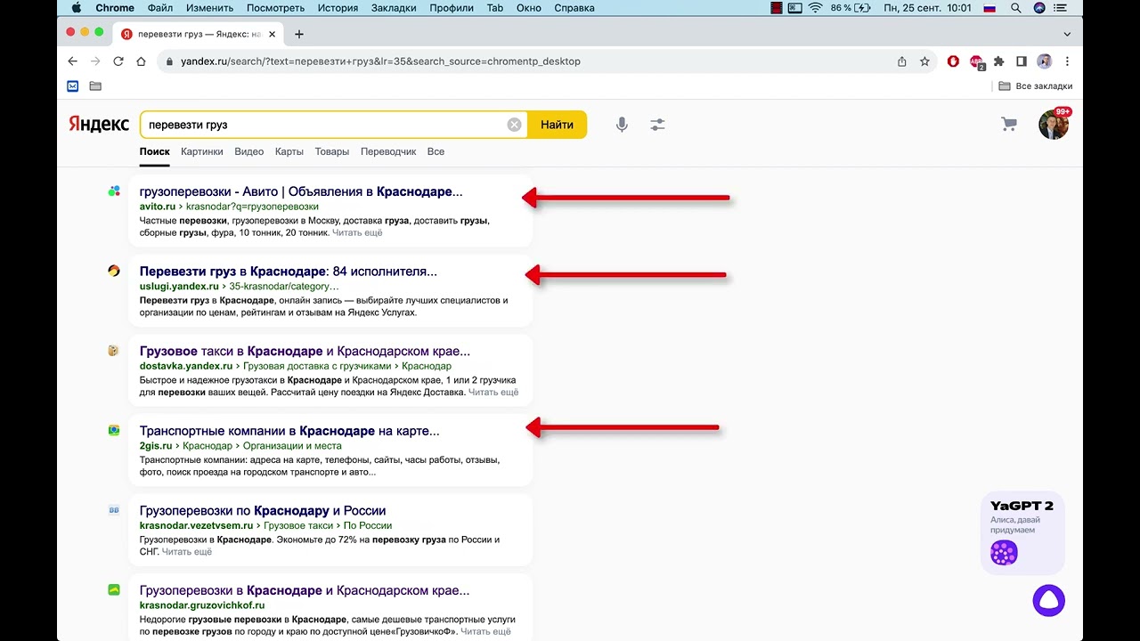Switch input language via Russian flag
Viewport: 1140px width, 641px height.
coord(989,8)
